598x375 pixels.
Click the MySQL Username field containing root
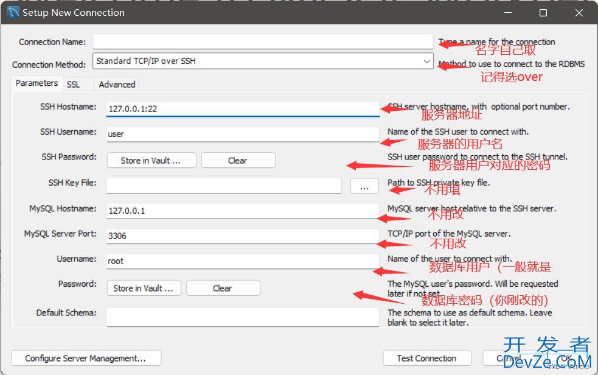243,261
